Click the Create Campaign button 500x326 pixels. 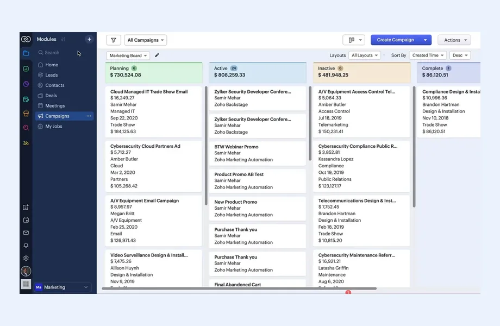tap(396, 40)
